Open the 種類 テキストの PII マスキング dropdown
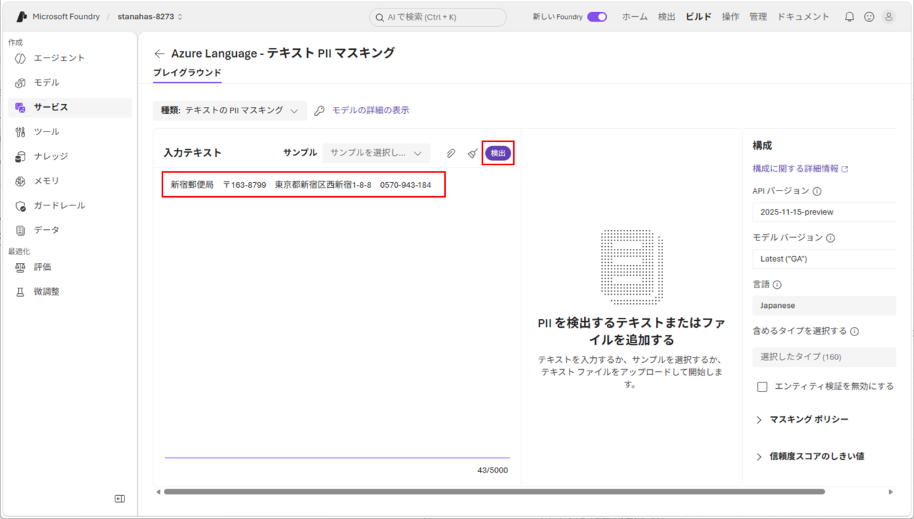This screenshot has height=519, width=914. (x=230, y=110)
